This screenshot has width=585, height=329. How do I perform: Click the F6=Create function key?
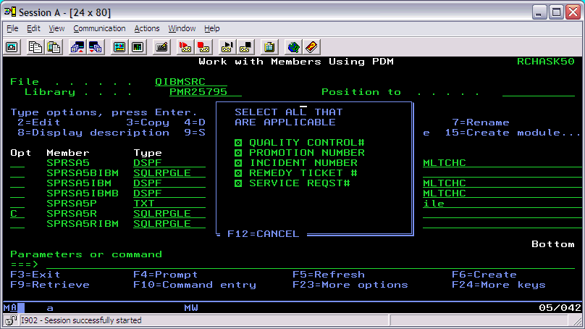coord(484,275)
